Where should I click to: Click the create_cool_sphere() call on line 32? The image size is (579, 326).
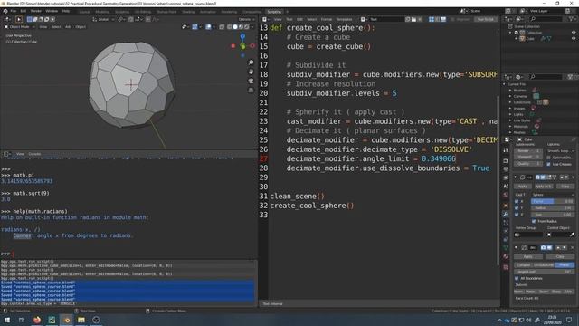click(311, 206)
